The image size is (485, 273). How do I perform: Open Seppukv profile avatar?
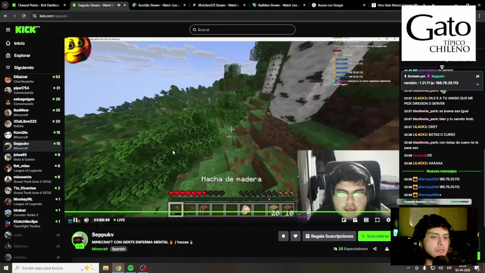click(x=80, y=240)
